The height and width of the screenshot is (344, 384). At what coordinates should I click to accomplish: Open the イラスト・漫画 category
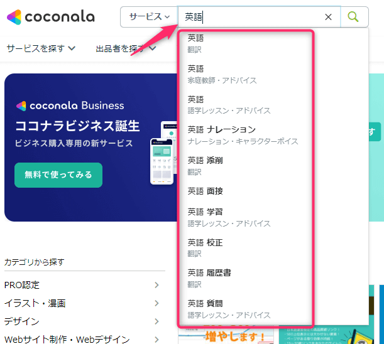click(35, 303)
